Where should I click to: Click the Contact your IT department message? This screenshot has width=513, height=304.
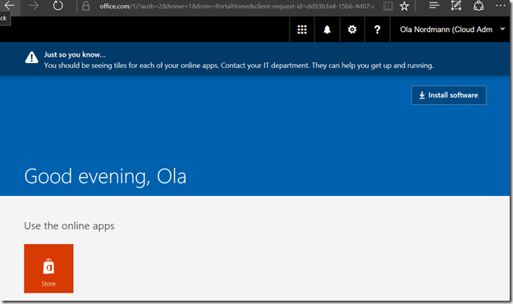(239, 66)
